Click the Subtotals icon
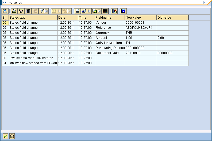This screenshot has width=212, height=141. [65, 11]
